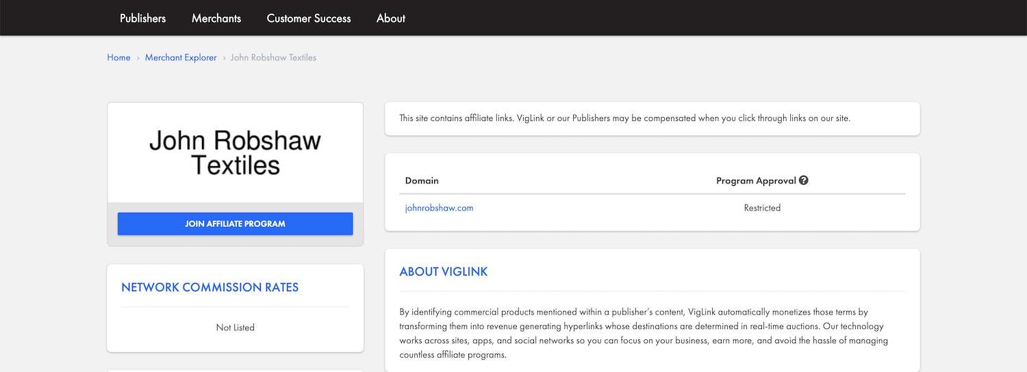This screenshot has width=1027, height=372.
Task: Click the Not Listed commission rate text
Action: [x=235, y=328]
